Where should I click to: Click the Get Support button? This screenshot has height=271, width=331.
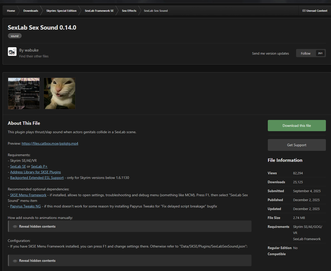pyautogui.click(x=297, y=145)
